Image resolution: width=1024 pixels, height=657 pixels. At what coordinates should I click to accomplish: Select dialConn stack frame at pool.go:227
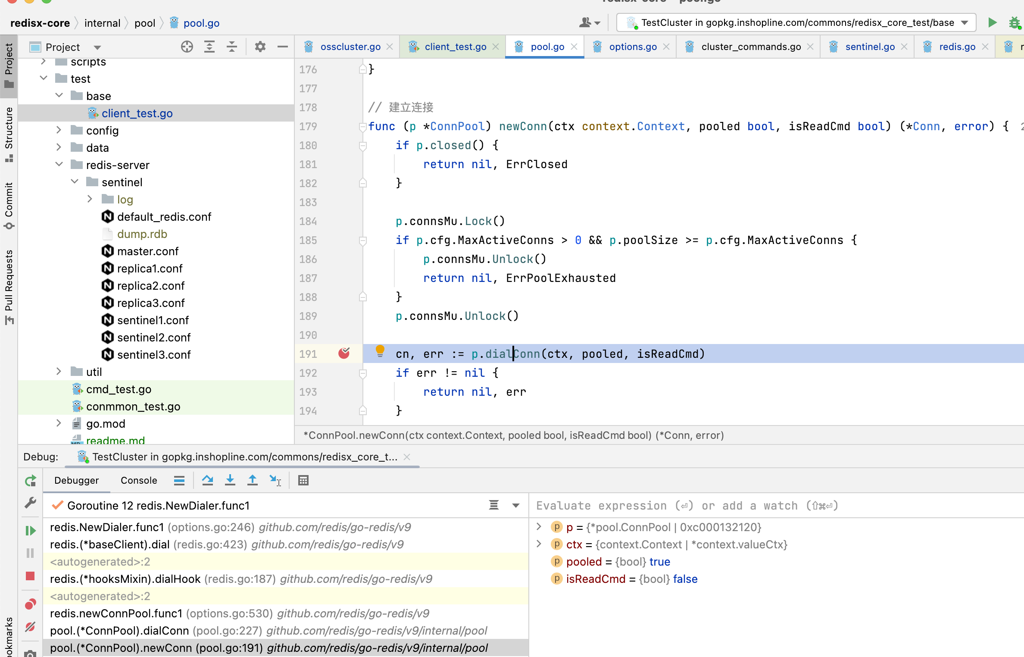coord(286,630)
